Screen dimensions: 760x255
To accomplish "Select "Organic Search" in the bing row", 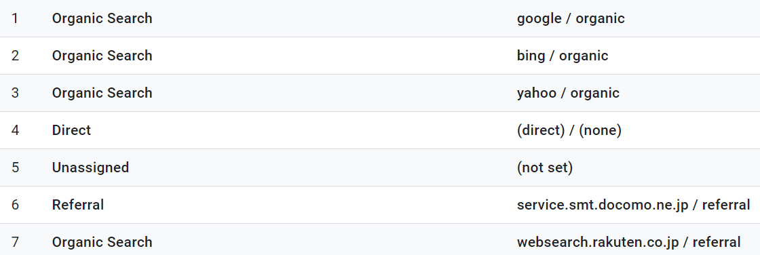I will (x=102, y=56).
